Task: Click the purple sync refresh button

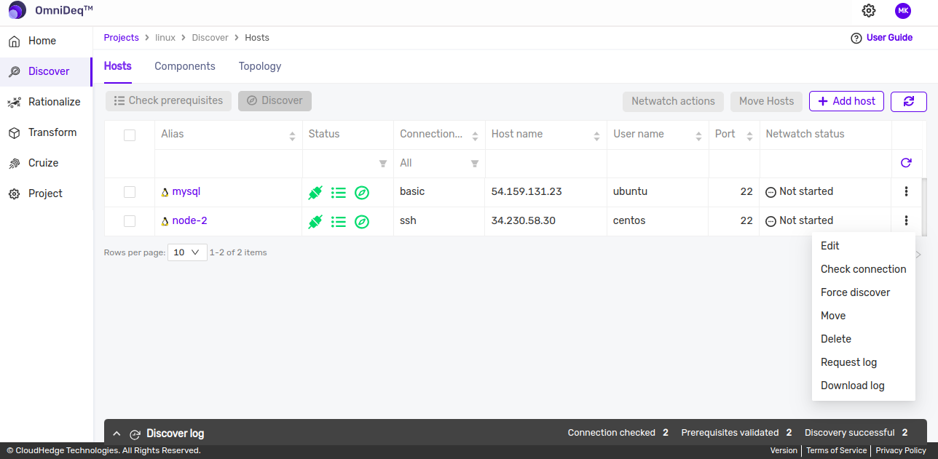Action: pos(909,101)
